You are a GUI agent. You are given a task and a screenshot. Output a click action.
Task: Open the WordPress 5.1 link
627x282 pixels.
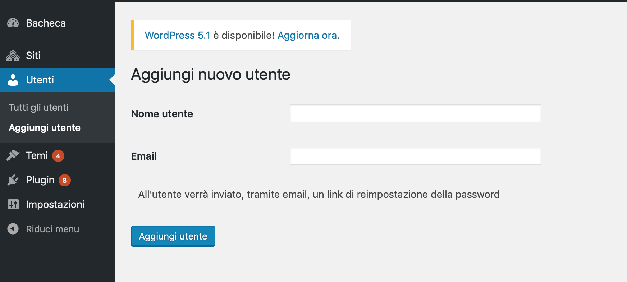tap(177, 35)
